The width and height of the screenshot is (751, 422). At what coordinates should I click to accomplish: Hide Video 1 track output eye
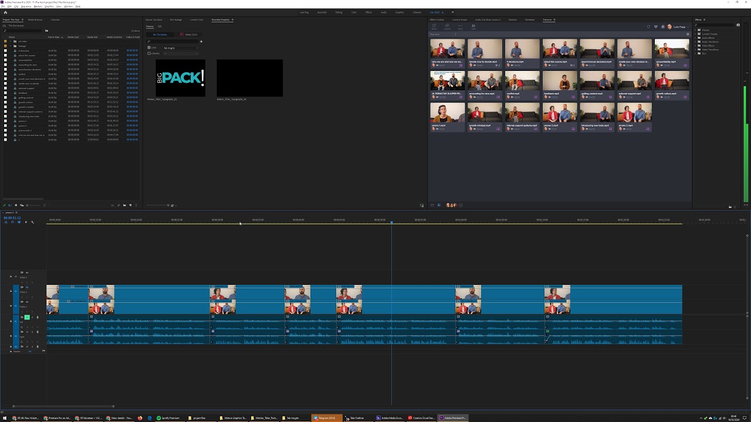pos(27,302)
